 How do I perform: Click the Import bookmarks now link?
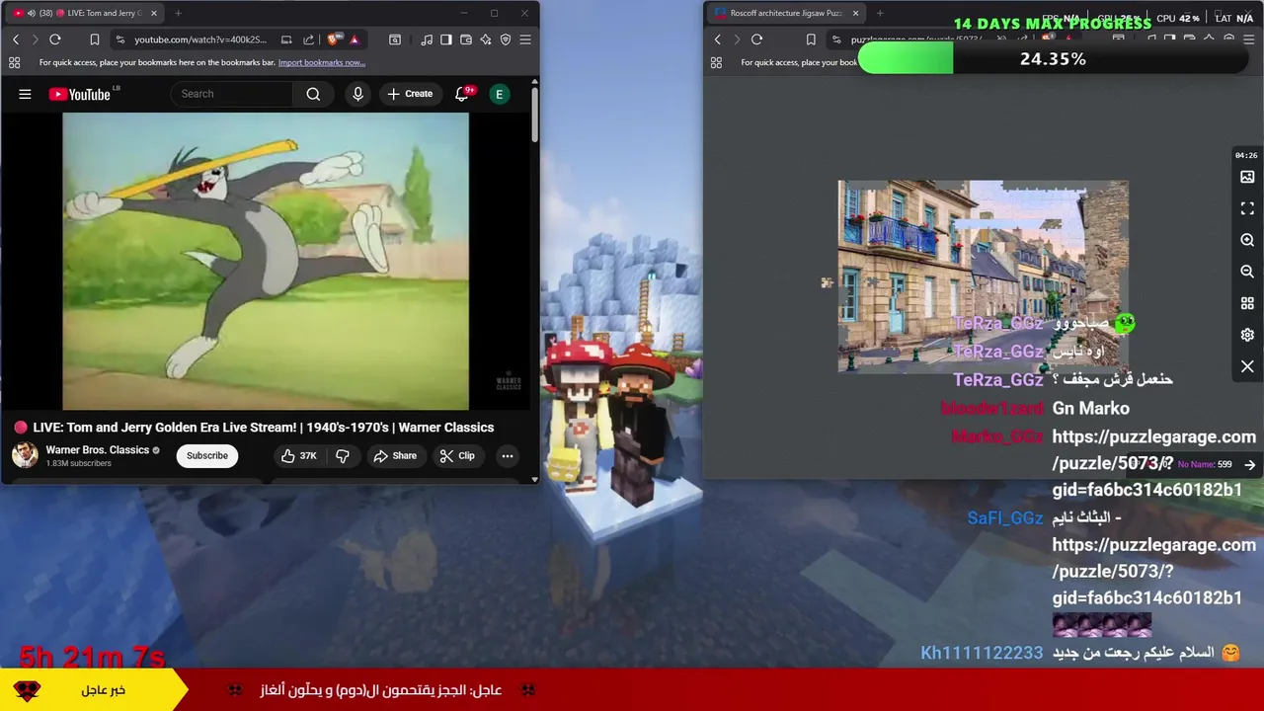(321, 62)
